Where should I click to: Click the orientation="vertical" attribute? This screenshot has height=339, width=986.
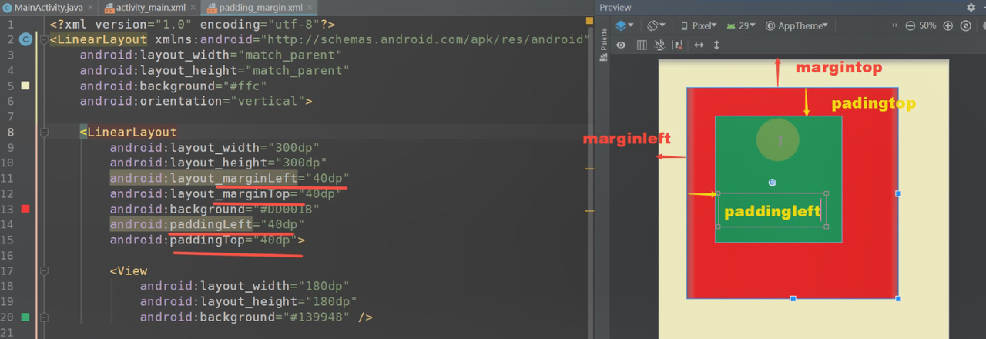point(192,101)
